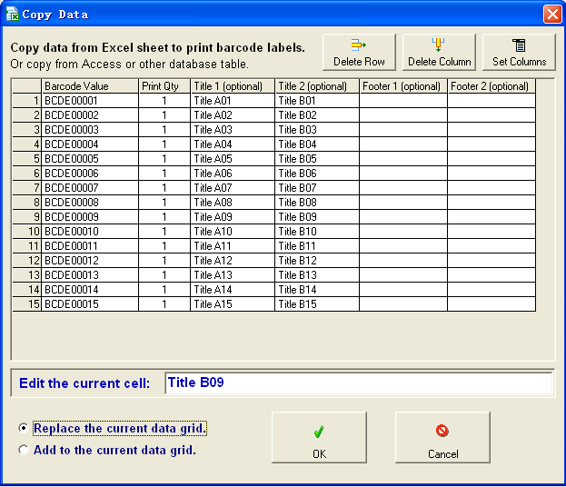566x487 pixels.
Task: Select cell BCDE00010
Action: coord(90,232)
